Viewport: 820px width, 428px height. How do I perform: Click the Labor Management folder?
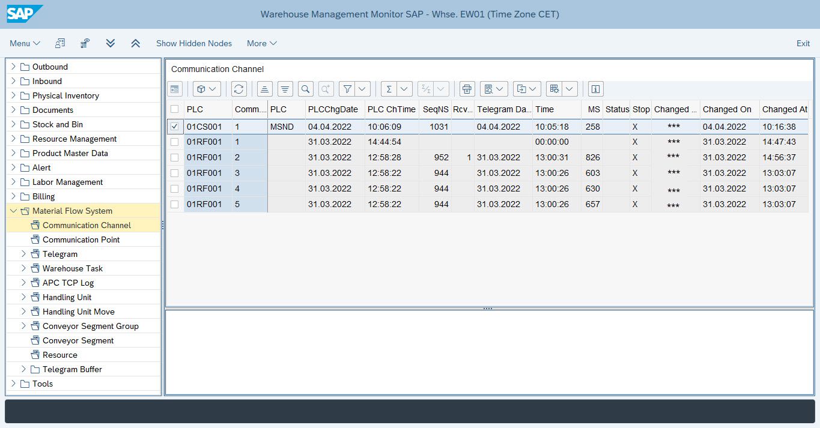pos(67,182)
